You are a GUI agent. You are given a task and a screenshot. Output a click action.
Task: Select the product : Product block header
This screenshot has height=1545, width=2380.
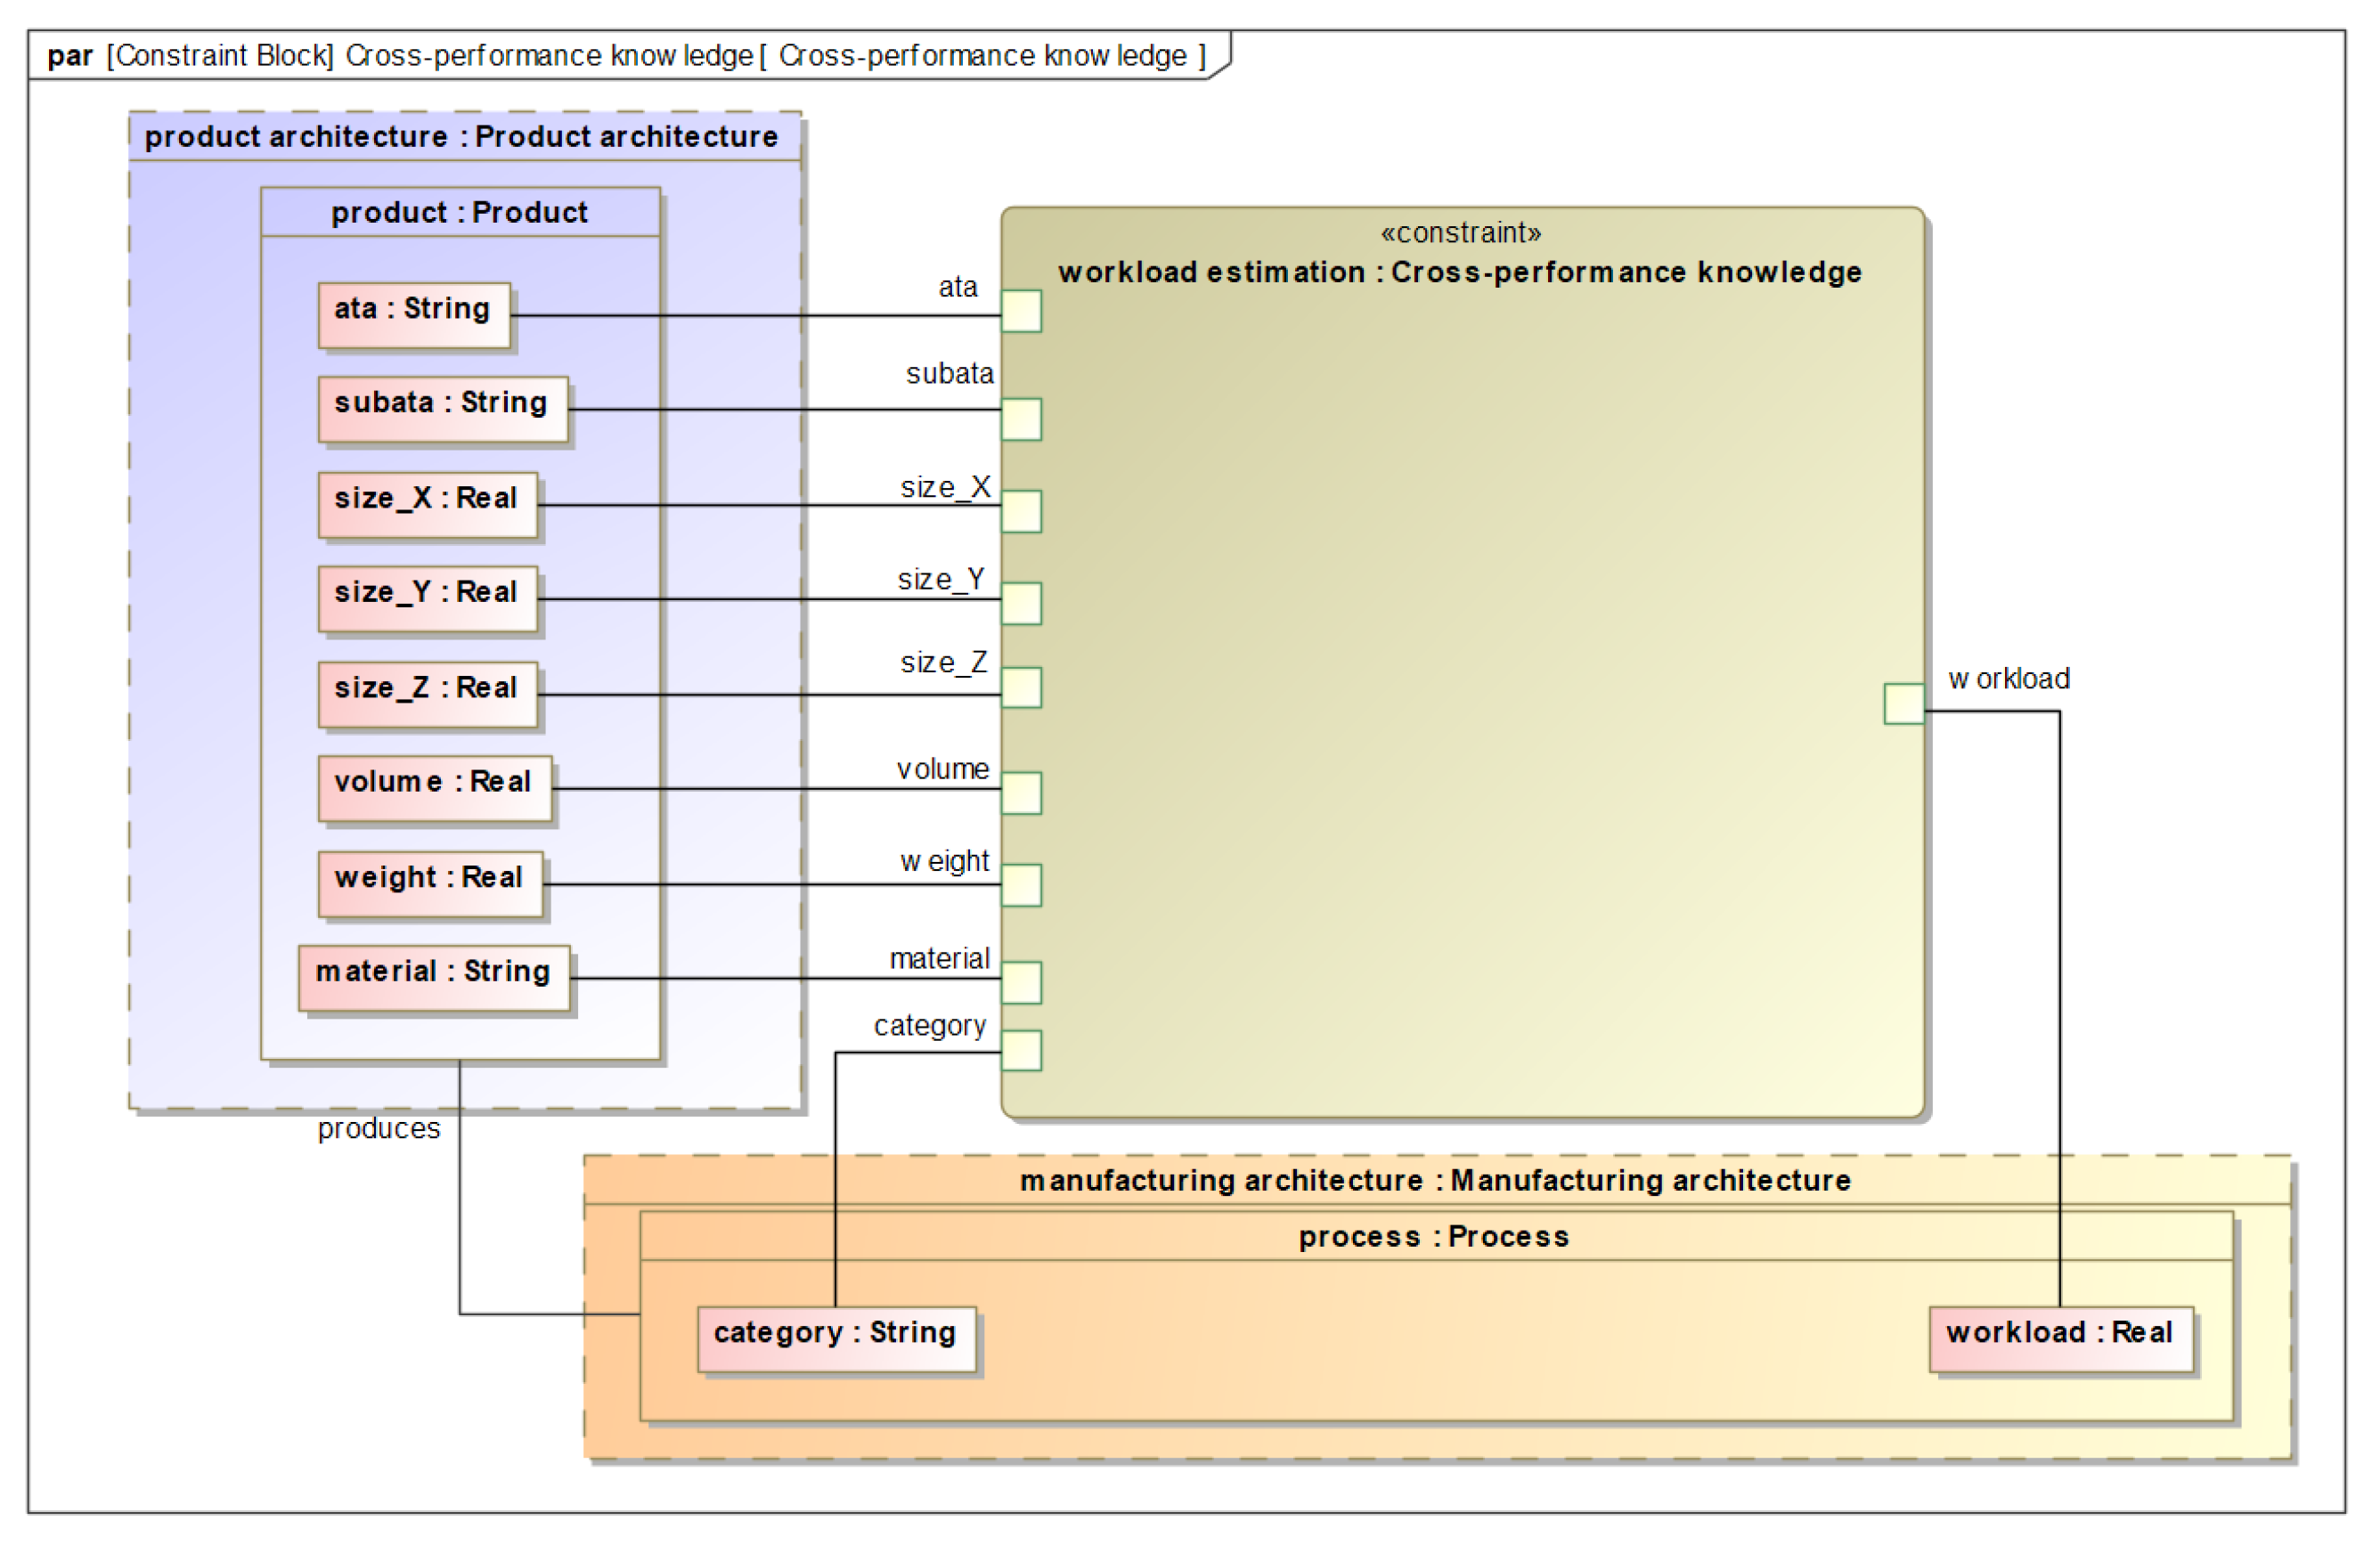point(459,212)
